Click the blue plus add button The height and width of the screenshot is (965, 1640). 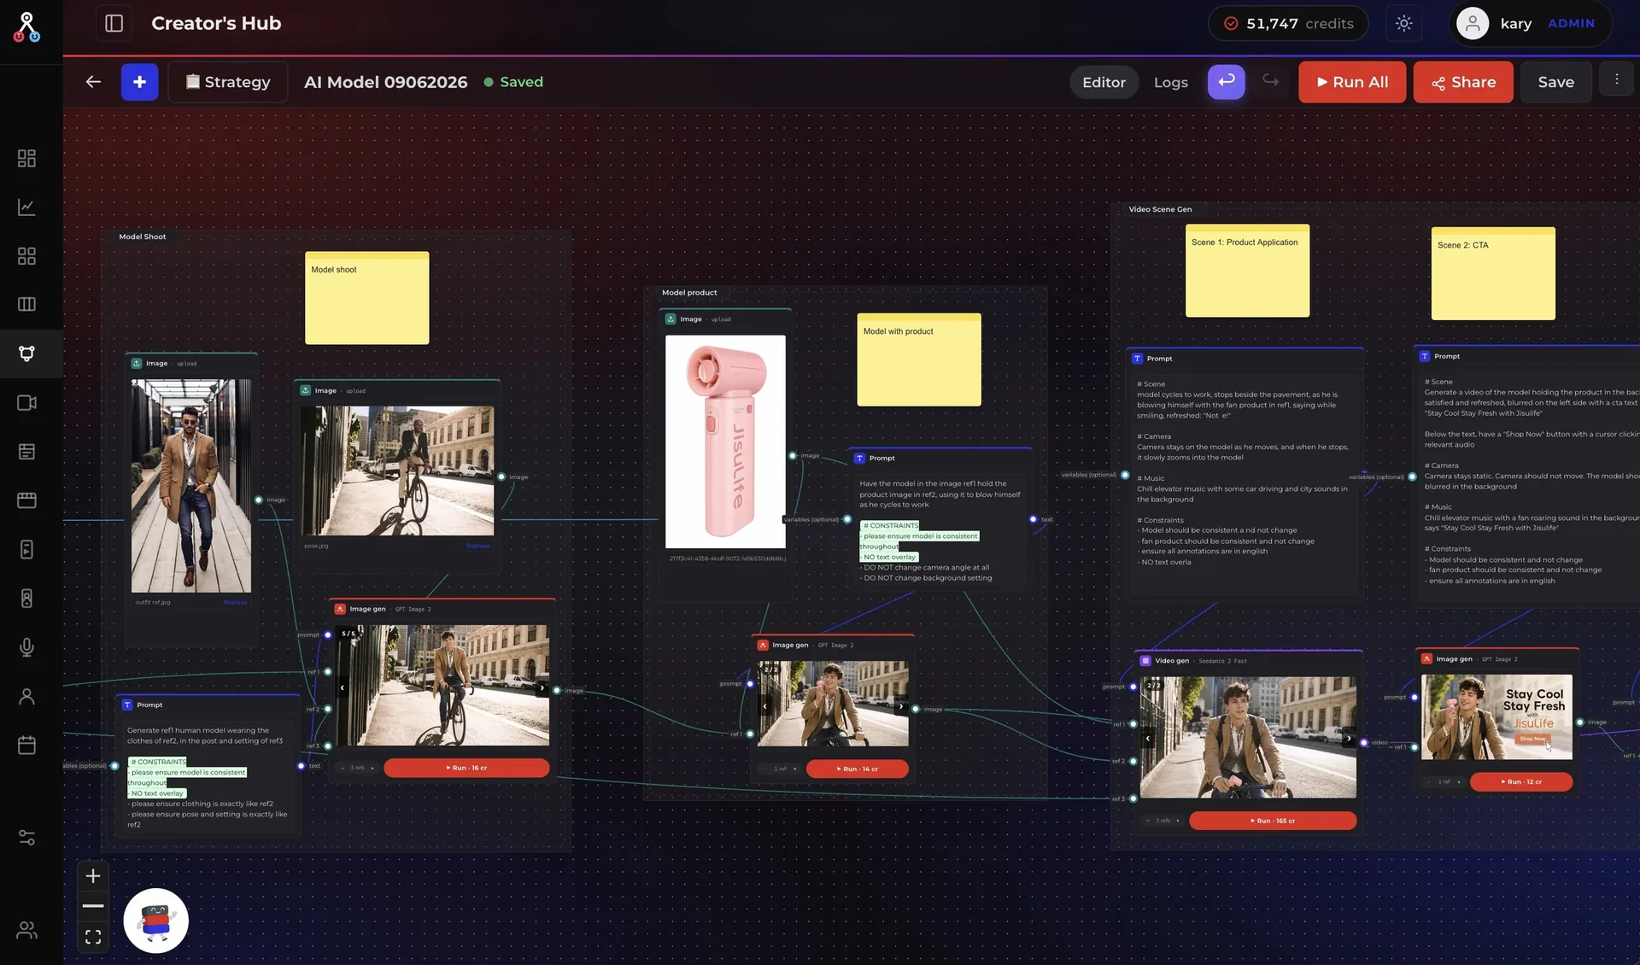[x=139, y=82]
